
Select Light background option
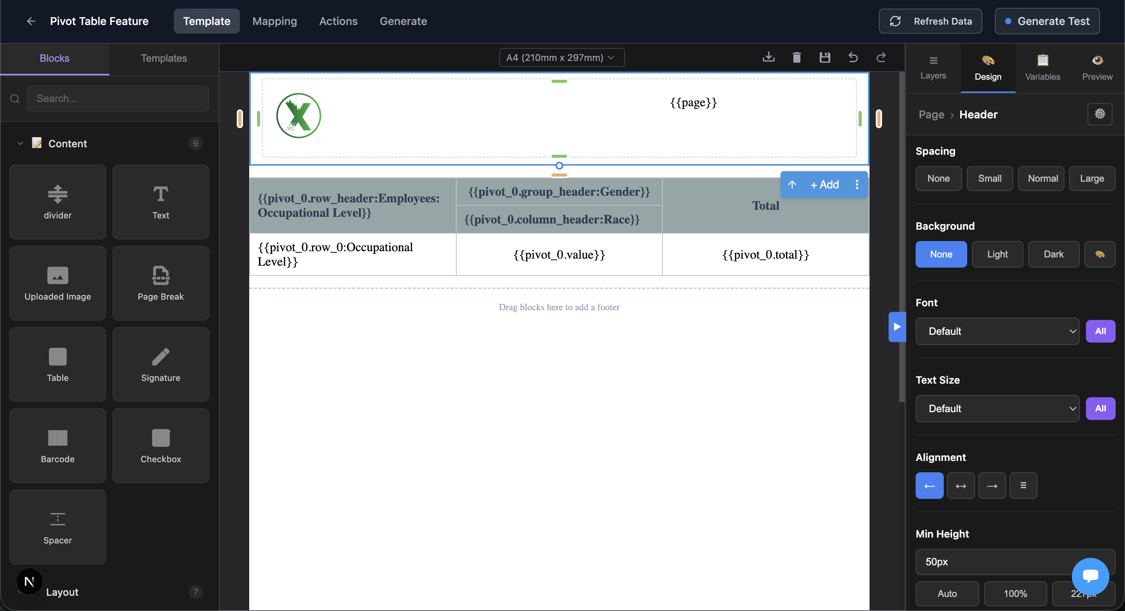998,254
